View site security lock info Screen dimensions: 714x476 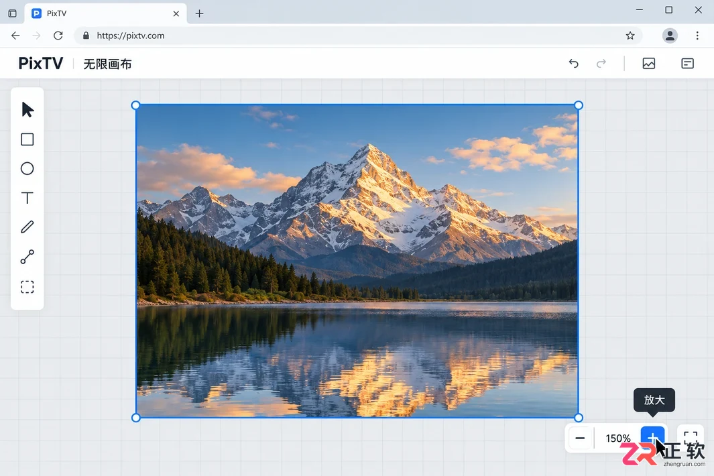pyautogui.click(x=86, y=36)
